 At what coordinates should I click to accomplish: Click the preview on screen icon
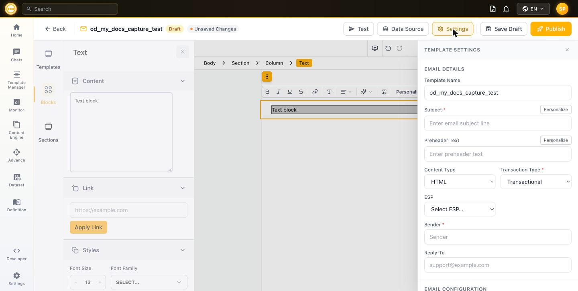coord(375,48)
